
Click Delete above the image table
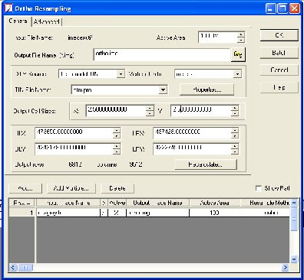(117, 188)
